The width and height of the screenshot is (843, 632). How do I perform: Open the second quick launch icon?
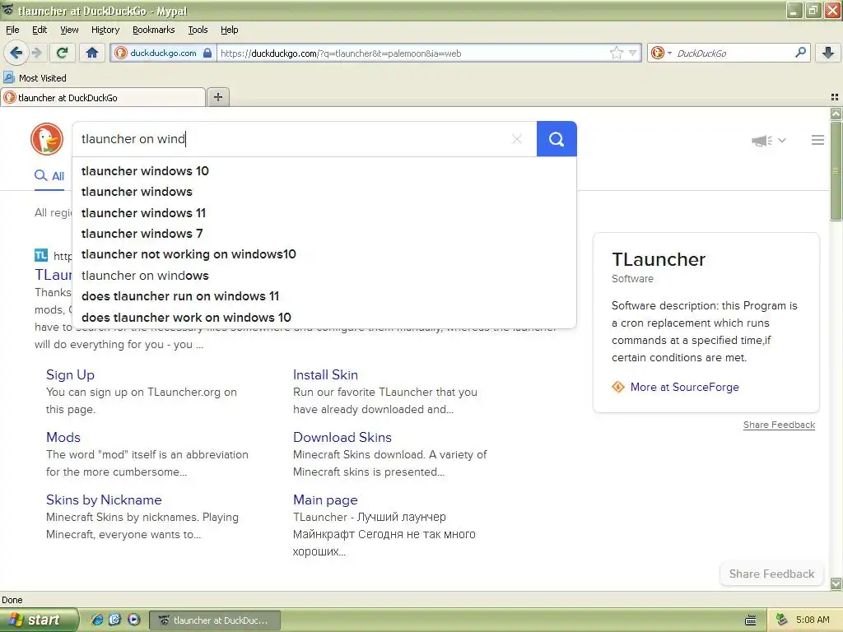pos(114,620)
